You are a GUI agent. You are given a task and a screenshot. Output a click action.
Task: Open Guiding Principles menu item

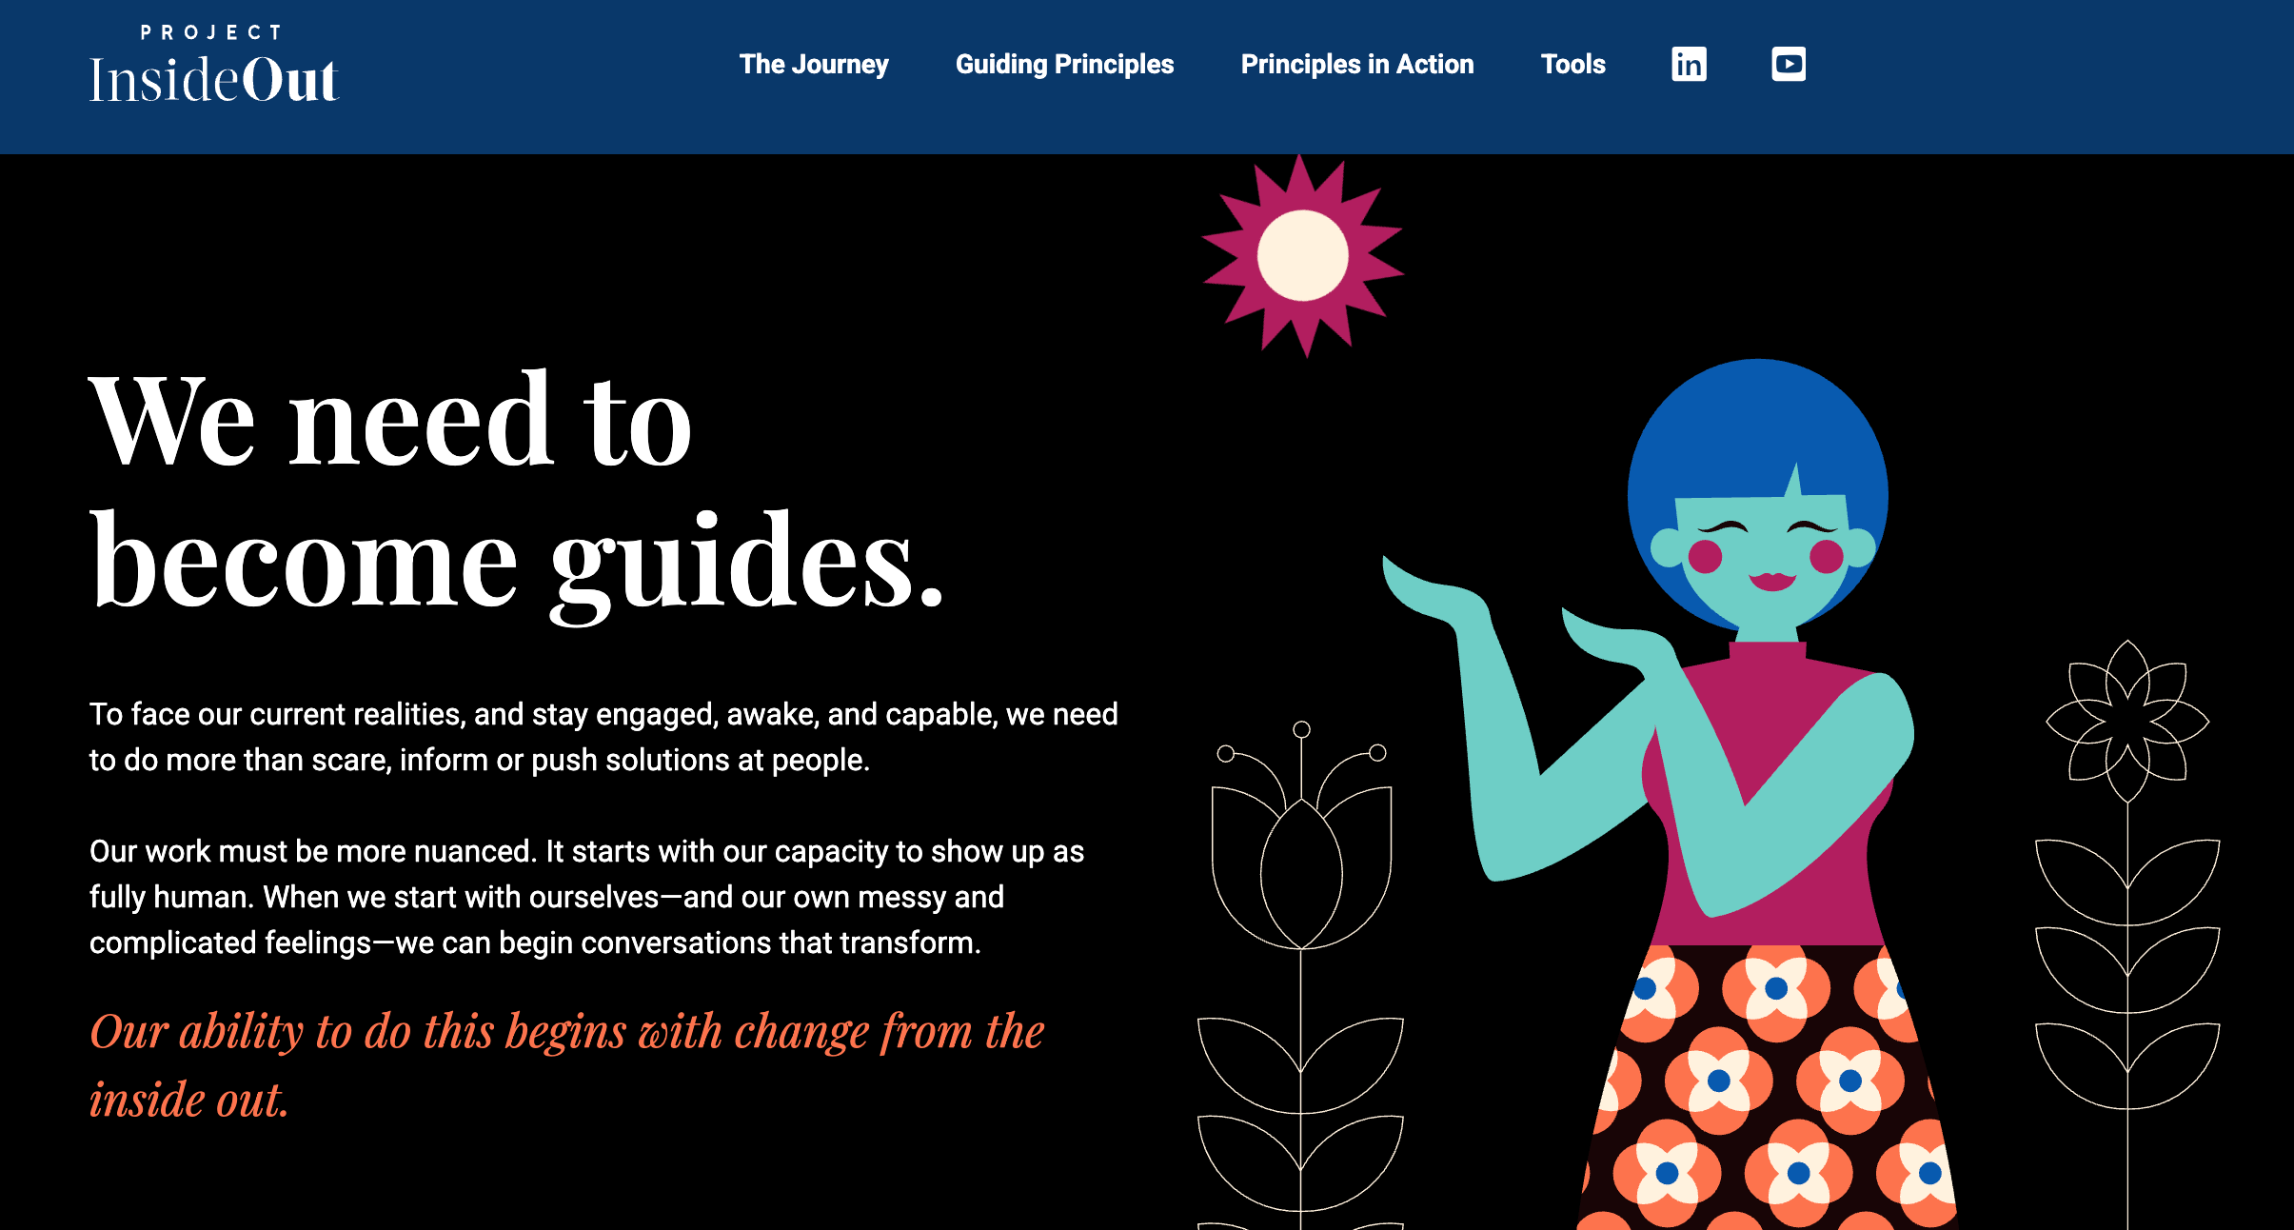[1064, 64]
